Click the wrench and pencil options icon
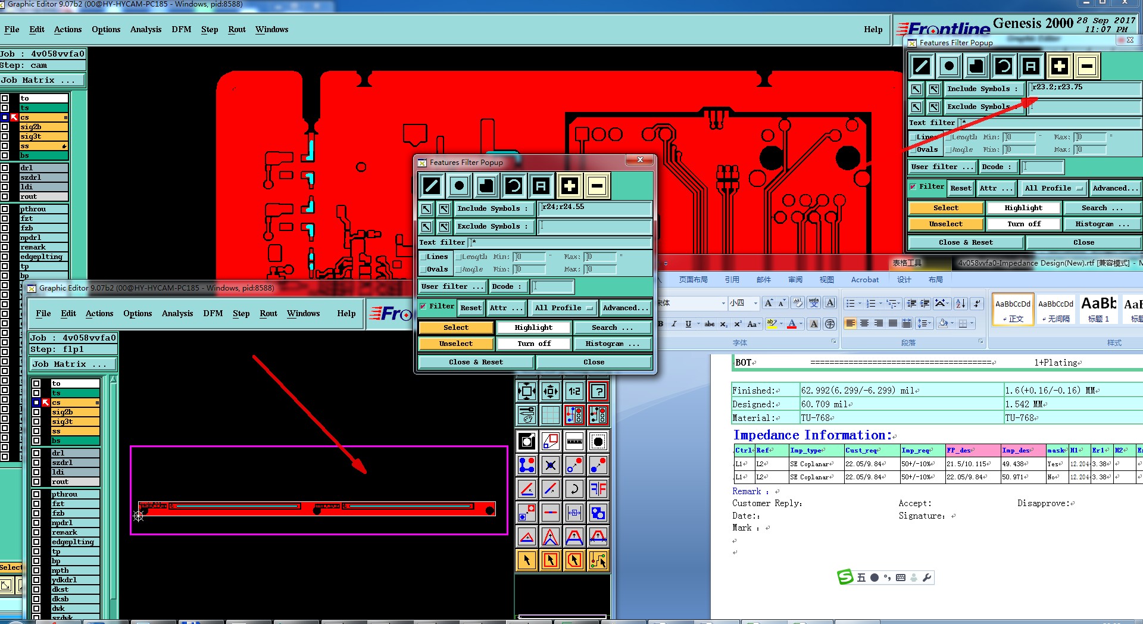The width and height of the screenshot is (1143, 624). [527, 414]
